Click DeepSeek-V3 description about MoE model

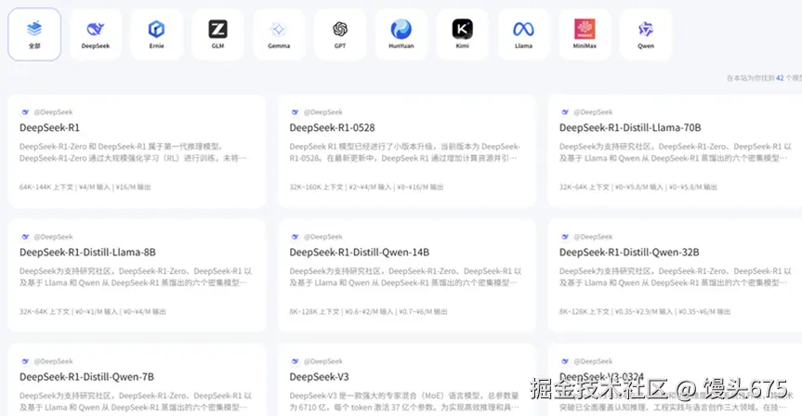coord(404,402)
